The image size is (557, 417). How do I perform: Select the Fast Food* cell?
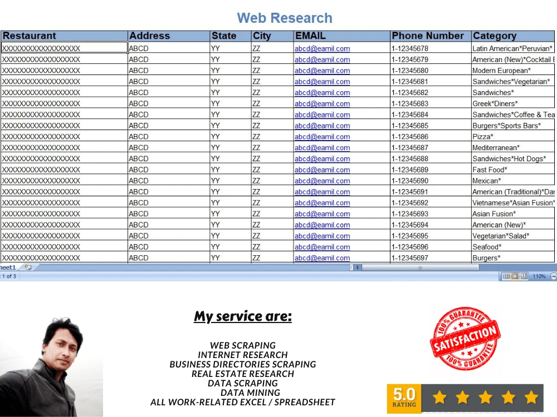point(513,170)
